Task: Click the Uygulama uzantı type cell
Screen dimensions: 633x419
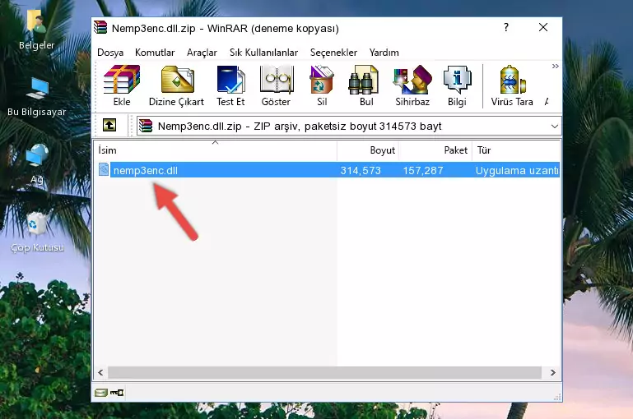Action: tap(517, 170)
